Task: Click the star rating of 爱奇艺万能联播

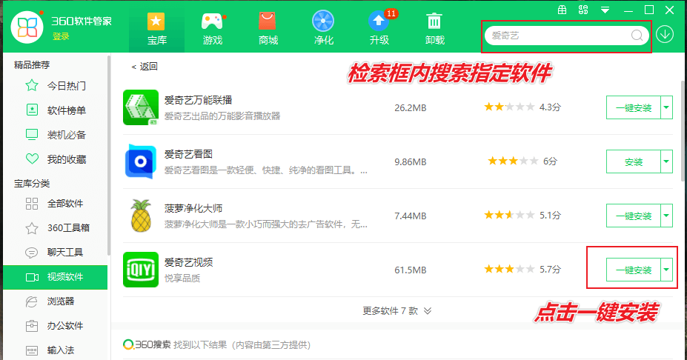Action: point(509,107)
